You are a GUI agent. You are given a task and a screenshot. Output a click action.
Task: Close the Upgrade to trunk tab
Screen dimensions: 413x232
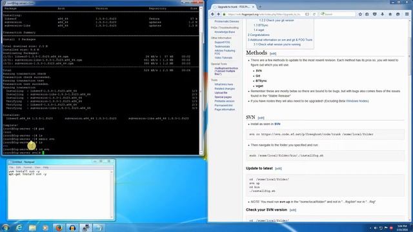(254, 6)
